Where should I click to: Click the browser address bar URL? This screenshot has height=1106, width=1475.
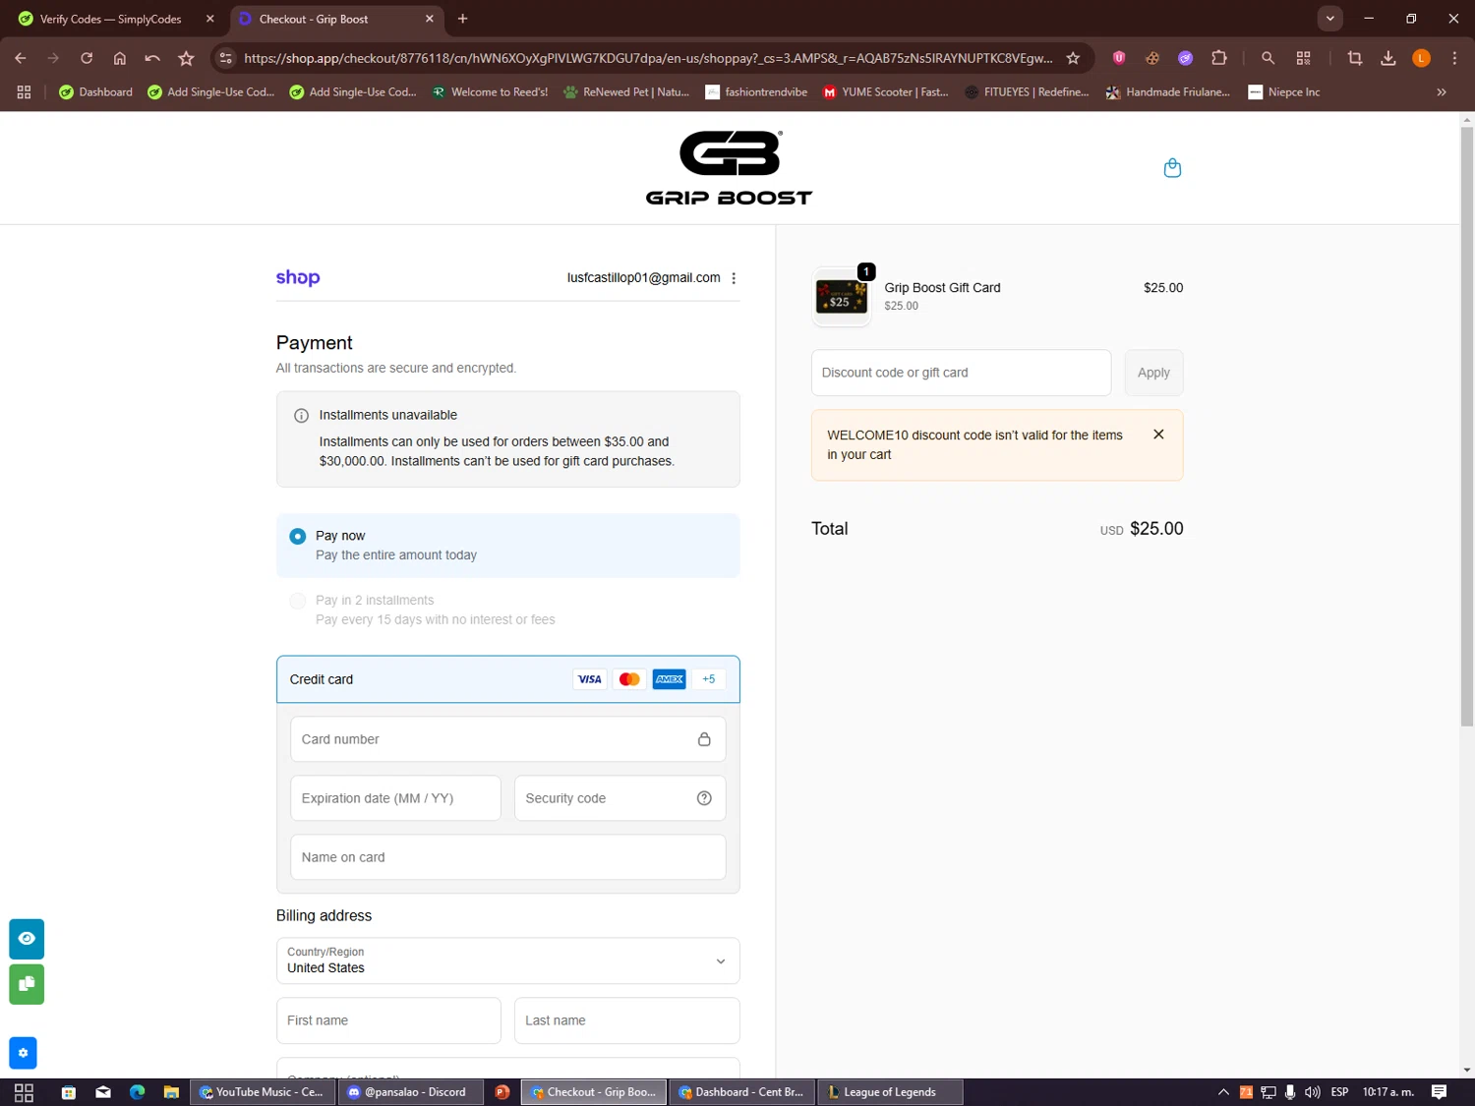[x=648, y=58]
